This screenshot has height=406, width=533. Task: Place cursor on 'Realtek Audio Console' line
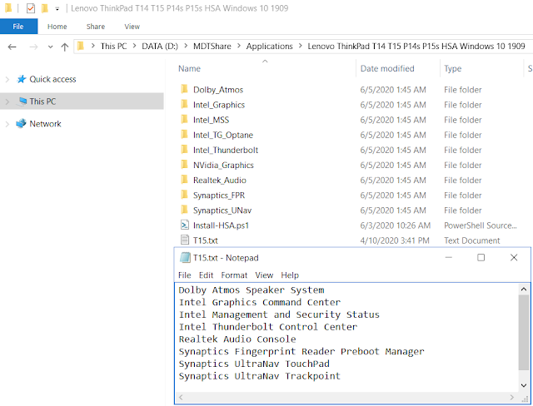click(x=237, y=339)
